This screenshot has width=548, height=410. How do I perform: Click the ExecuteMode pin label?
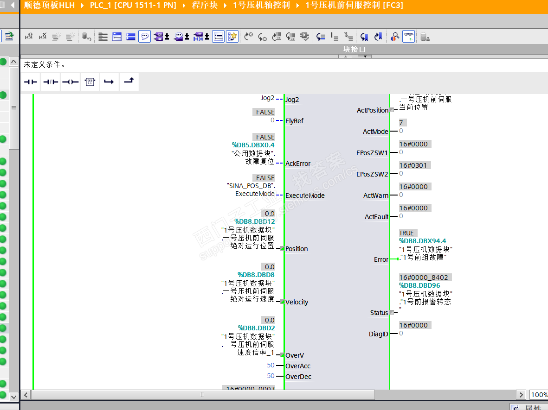click(x=305, y=196)
